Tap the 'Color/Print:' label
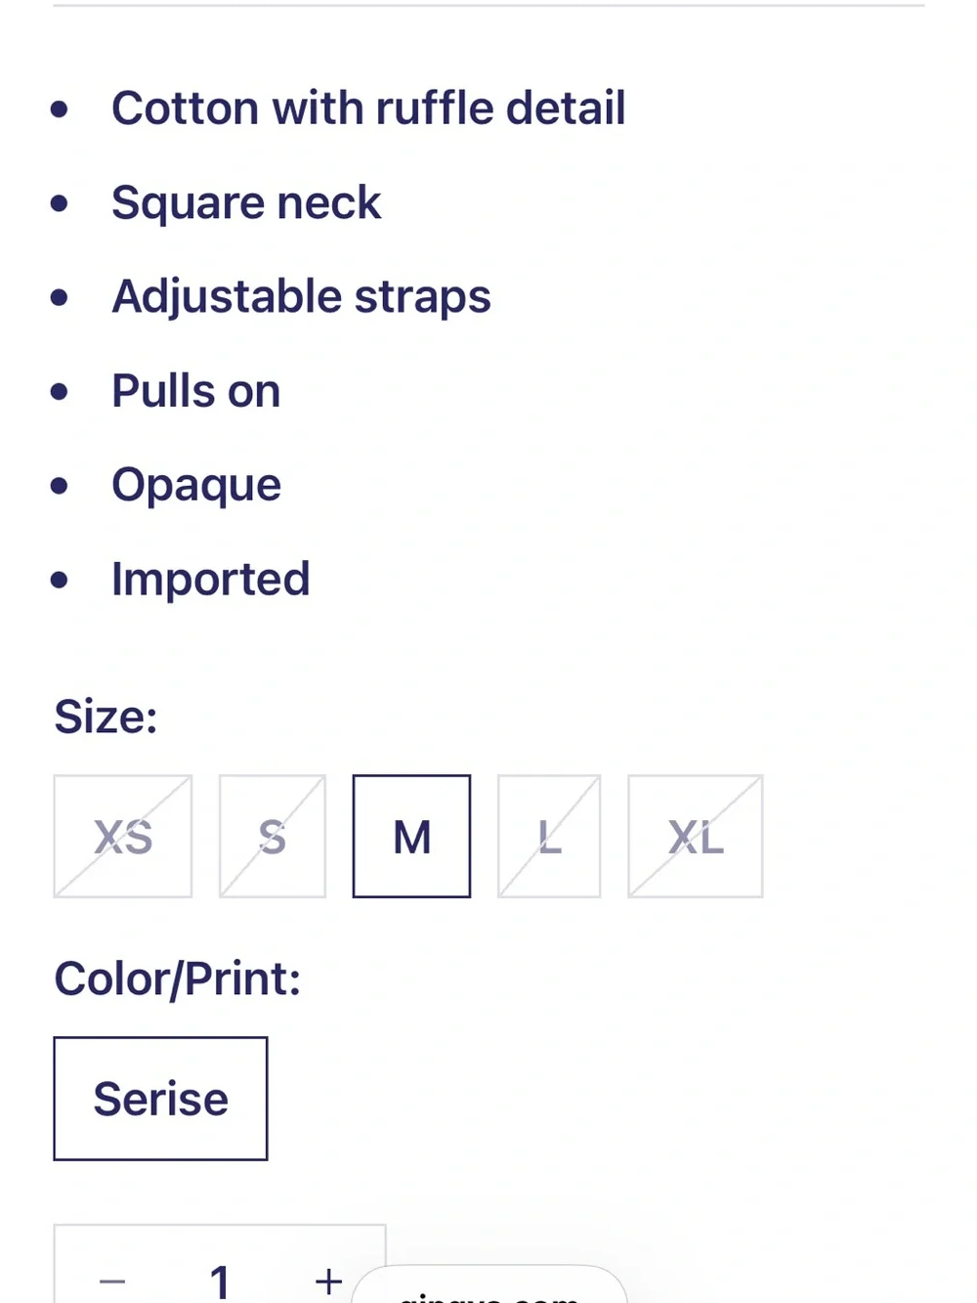Image resolution: width=977 pixels, height=1303 pixels. pyautogui.click(x=178, y=978)
